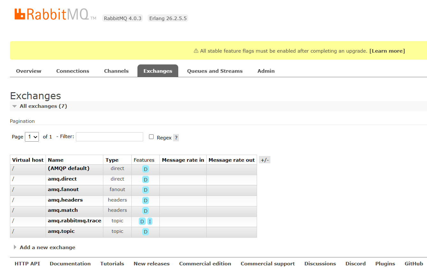The image size is (427, 274).
Task: Open the (AMQP default) exchange
Action: point(69,168)
